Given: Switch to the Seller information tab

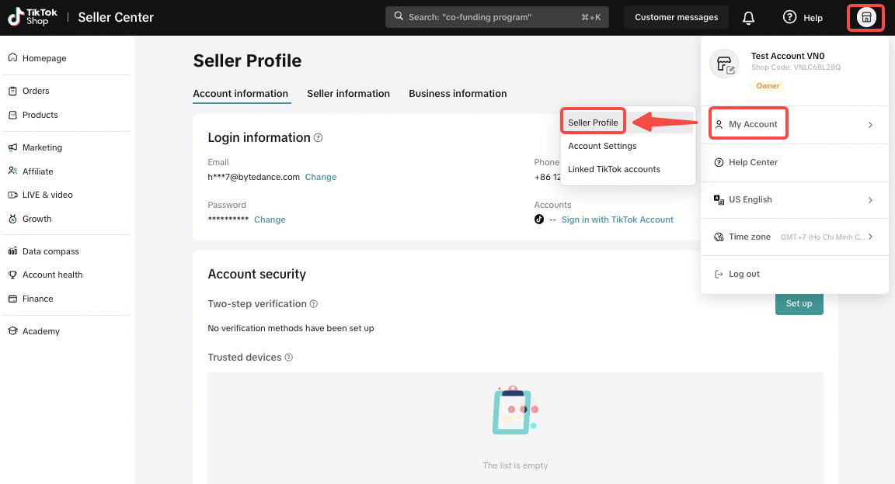Looking at the screenshot, I should coord(348,94).
